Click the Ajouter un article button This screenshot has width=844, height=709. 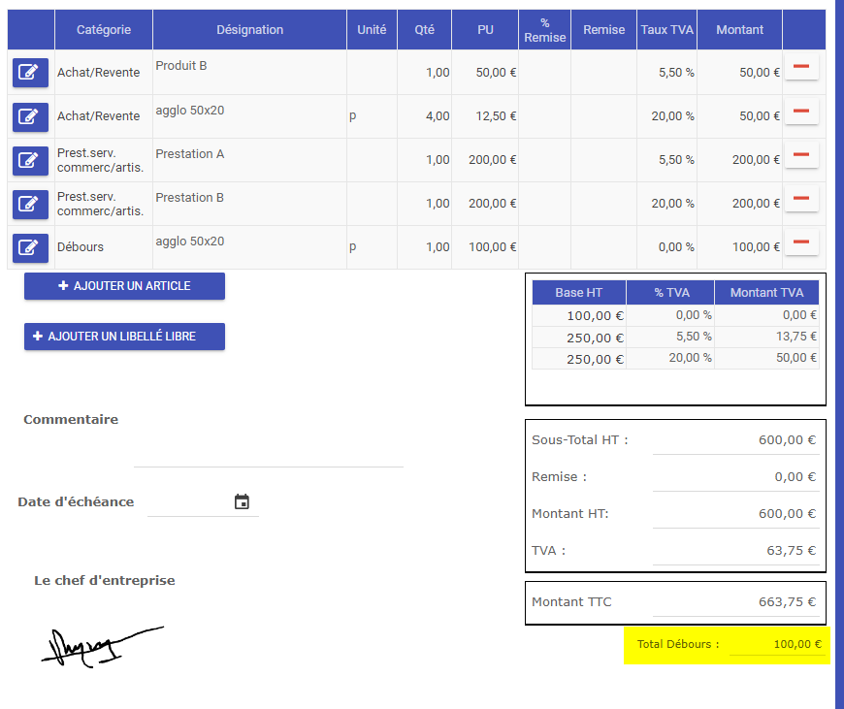pos(124,286)
